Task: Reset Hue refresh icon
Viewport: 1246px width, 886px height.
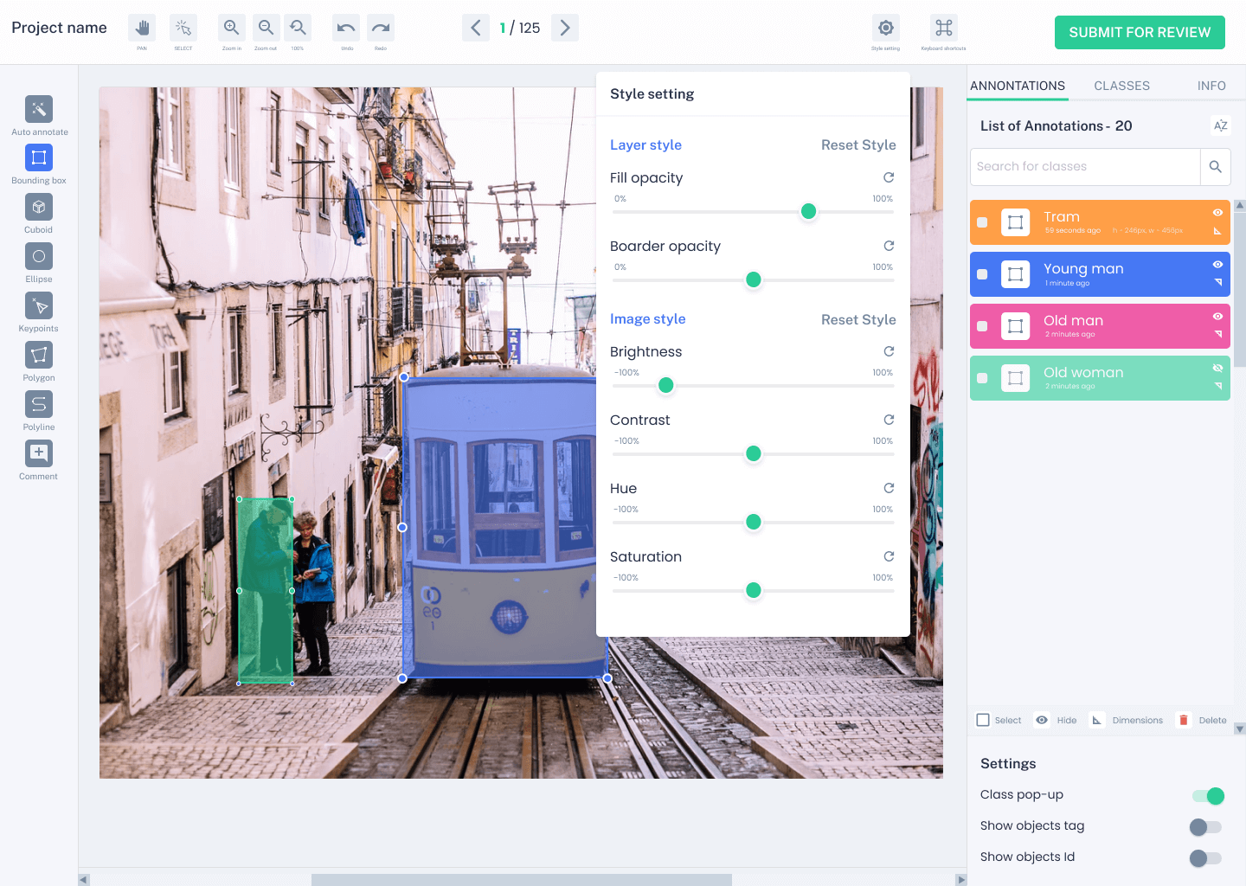Action: 889,488
